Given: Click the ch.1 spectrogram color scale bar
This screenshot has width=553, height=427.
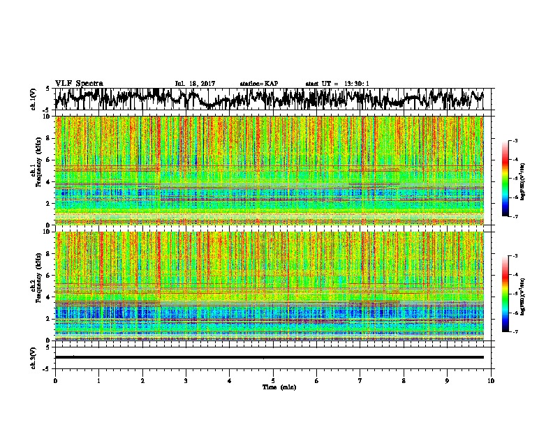Looking at the screenshot, I should tap(505, 179).
